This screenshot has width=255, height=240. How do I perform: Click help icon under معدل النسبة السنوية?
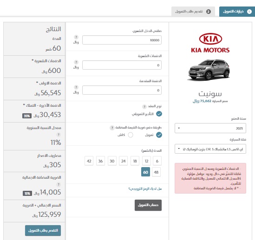point(59,135)
